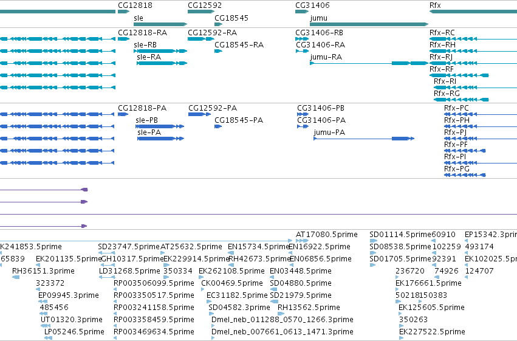Click EST RH36151.3prime label
This screenshot has height=341, width=517.
pos(43,271)
